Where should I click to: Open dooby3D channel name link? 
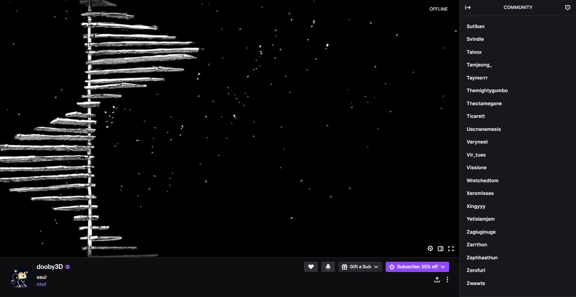50,267
